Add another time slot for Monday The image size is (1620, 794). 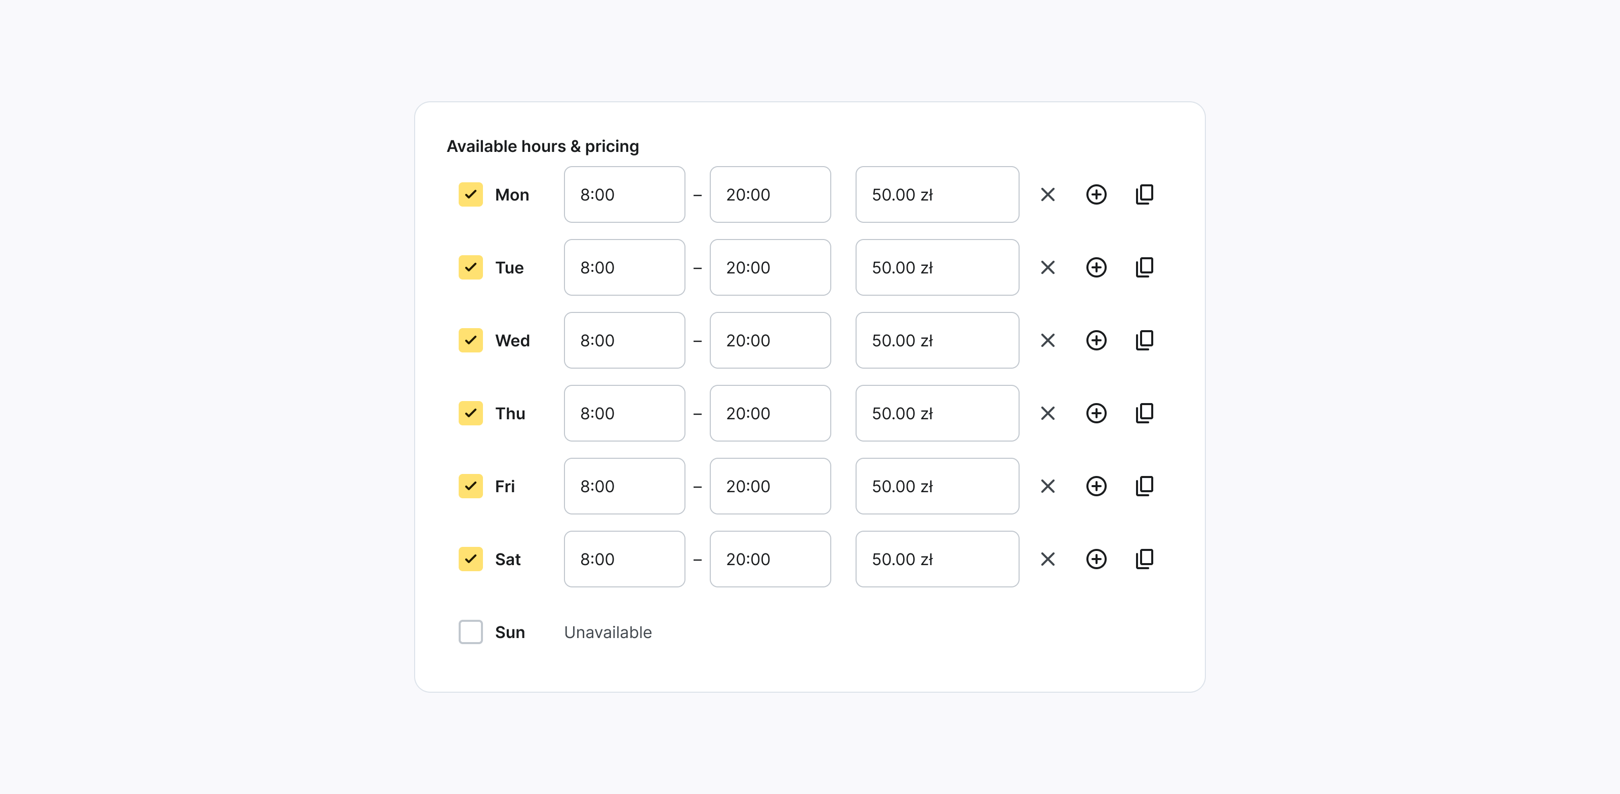coord(1096,194)
